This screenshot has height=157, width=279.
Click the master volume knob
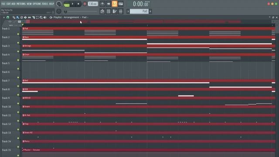pyautogui.click(x=59, y=4)
